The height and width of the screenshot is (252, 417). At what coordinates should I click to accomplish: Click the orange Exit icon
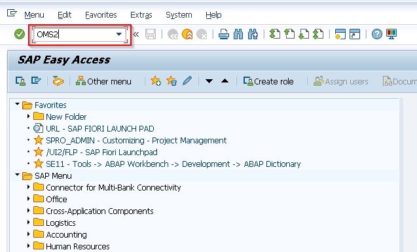[x=187, y=34]
